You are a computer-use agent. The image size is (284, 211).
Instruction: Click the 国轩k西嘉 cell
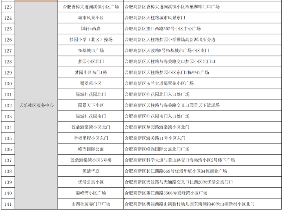point(91,29)
